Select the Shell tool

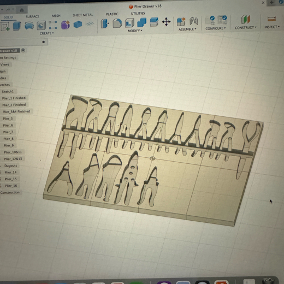point(129,23)
